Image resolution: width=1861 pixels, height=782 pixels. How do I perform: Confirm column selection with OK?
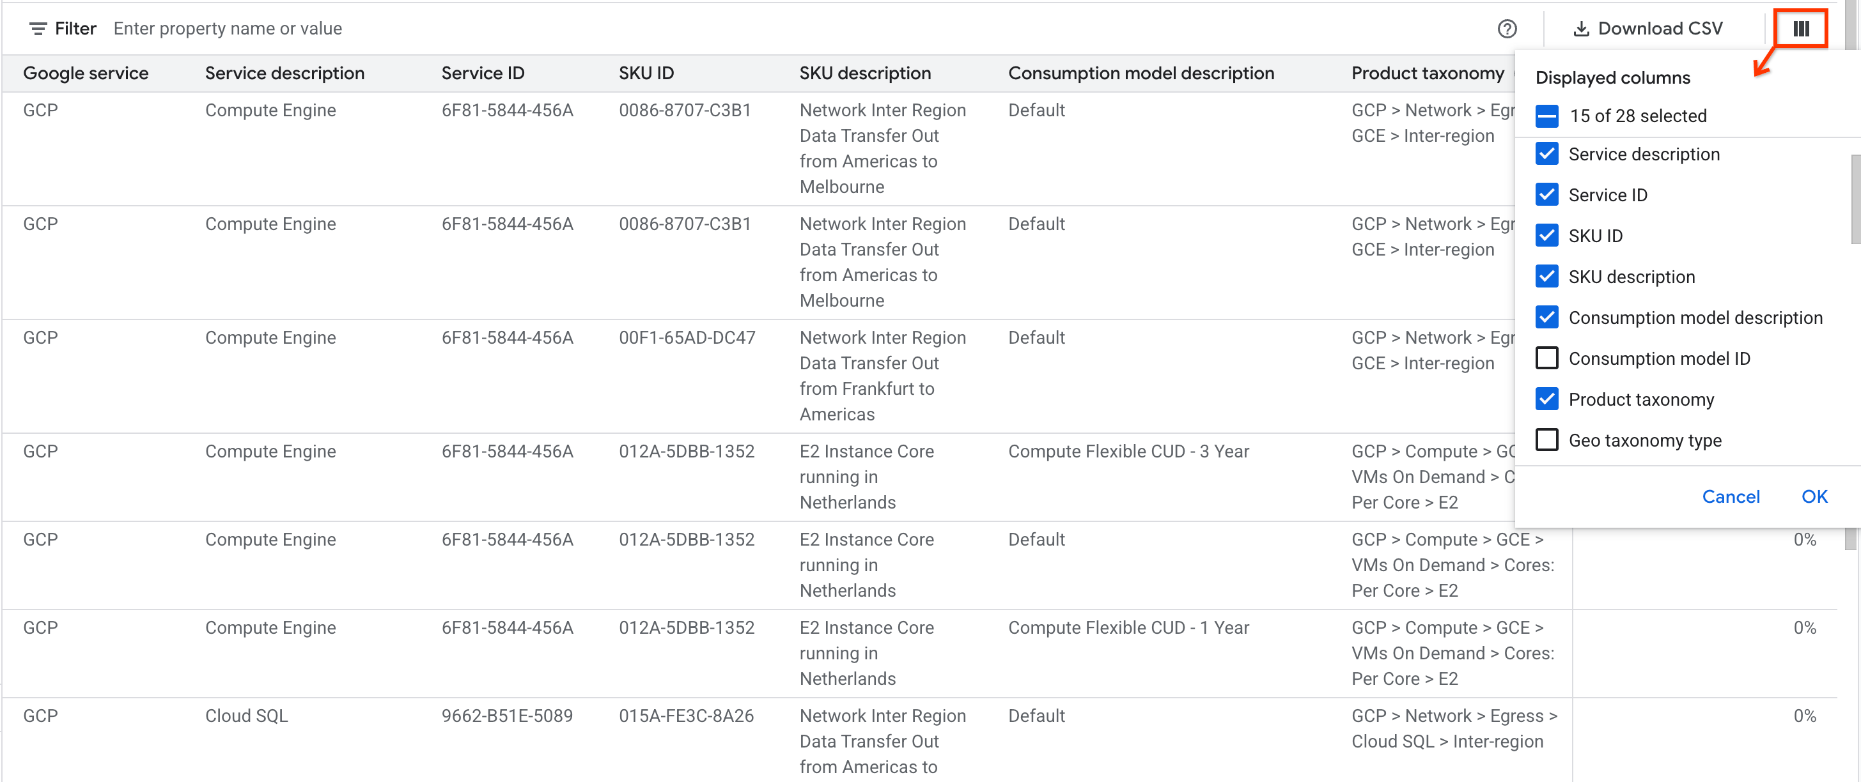click(x=1815, y=496)
